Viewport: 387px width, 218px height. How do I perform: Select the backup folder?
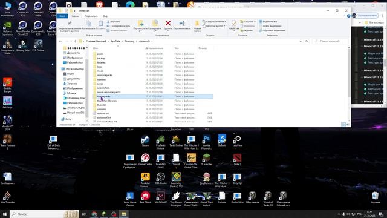(101, 58)
